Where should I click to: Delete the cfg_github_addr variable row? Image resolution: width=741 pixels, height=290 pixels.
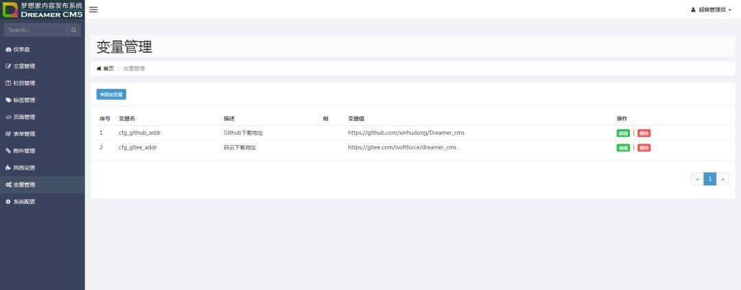click(644, 133)
